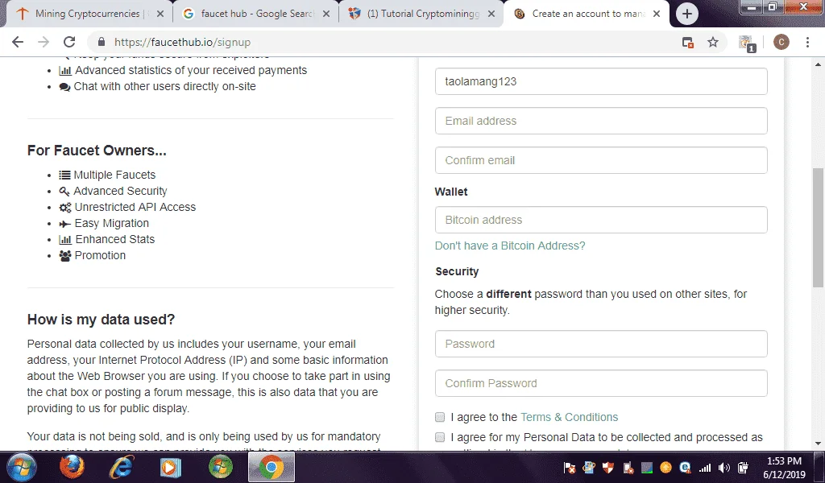
Task: Open the Terms & Conditions link
Action: 569,417
